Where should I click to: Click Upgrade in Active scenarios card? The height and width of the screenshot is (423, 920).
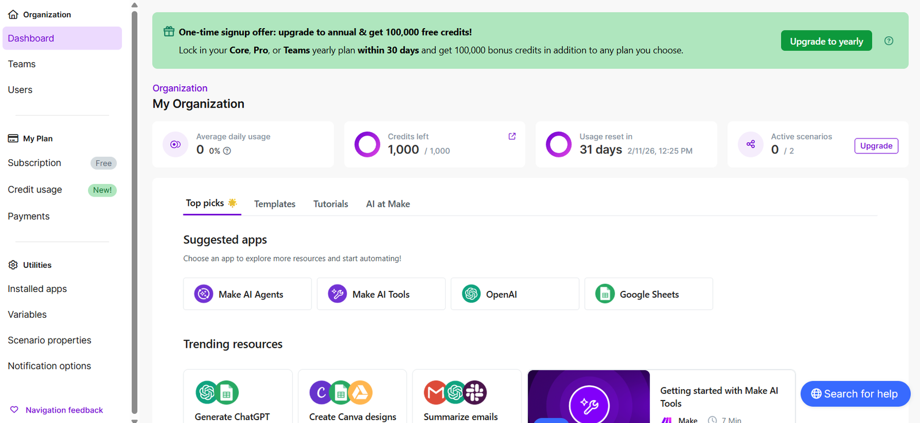pyautogui.click(x=876, y=146)
